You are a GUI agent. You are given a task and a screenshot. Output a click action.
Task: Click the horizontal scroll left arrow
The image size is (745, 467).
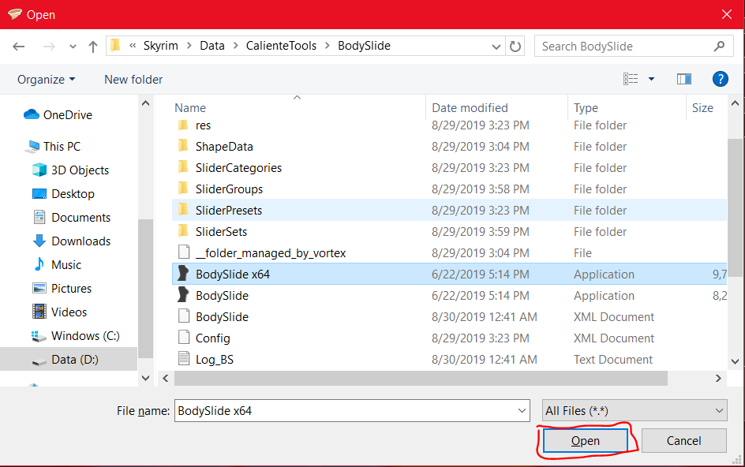(x=166, y=378)
